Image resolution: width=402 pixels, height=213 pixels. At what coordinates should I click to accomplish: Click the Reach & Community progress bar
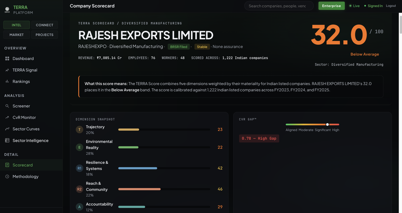(x=164, y=189)
